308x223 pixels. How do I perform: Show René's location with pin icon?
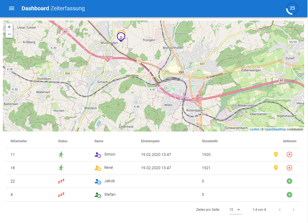[276, 168]
